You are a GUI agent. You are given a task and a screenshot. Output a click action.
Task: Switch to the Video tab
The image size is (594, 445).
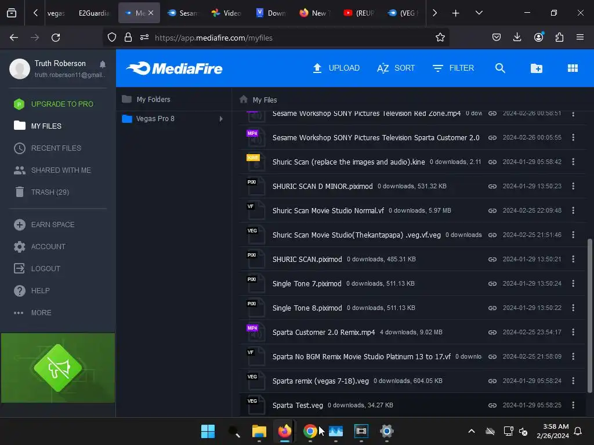(x=227, y=13)
